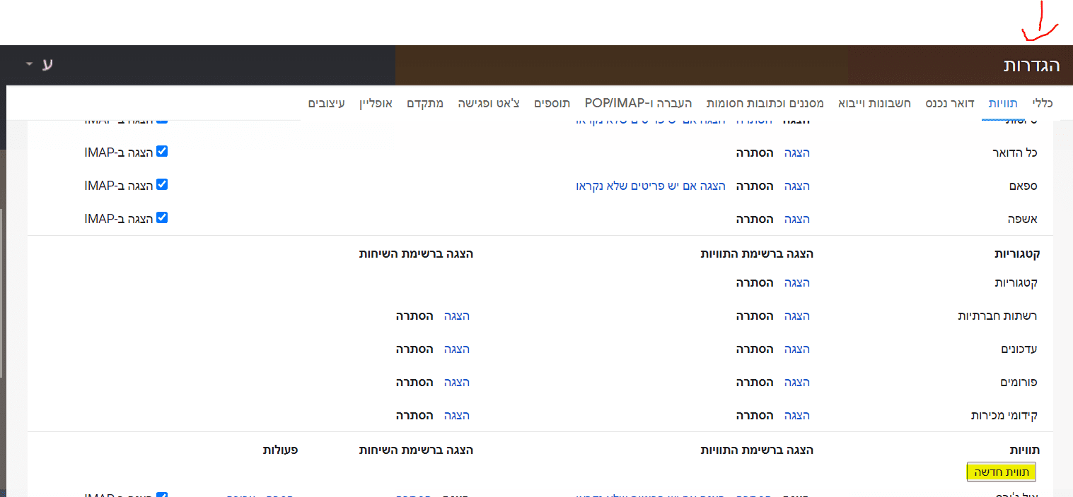Uncheck הצגה ב-IMAP for כל הדואר
The width and height of the screenshot is (1073, 497).
pos(163,152)
